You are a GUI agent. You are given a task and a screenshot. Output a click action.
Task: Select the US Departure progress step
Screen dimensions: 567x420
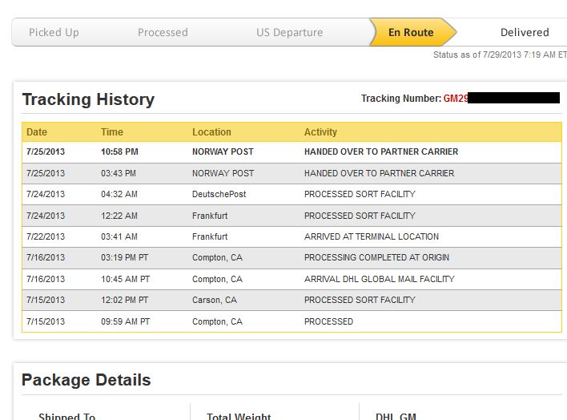pyautogui.click(x=289, y=33)
